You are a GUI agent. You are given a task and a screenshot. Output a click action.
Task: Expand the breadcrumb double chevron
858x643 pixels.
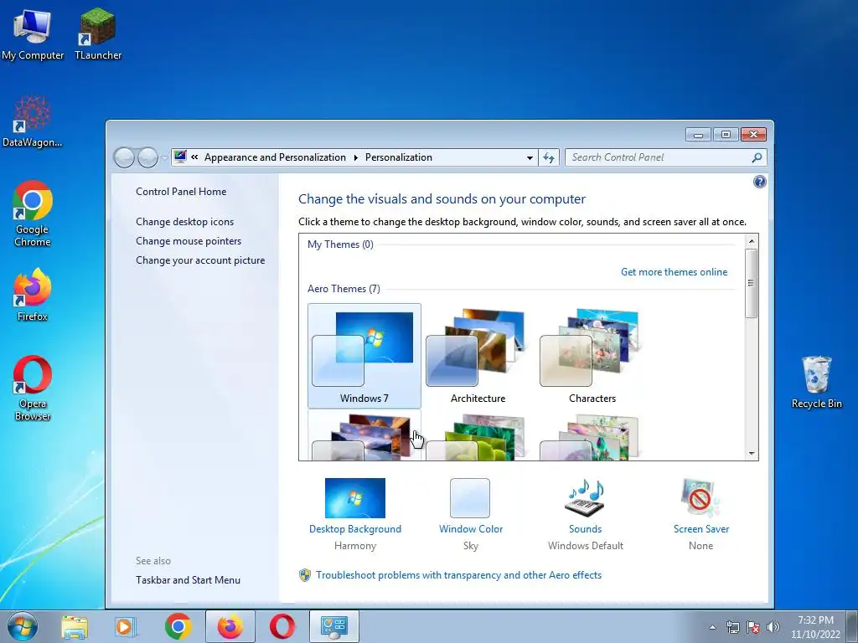194,157
